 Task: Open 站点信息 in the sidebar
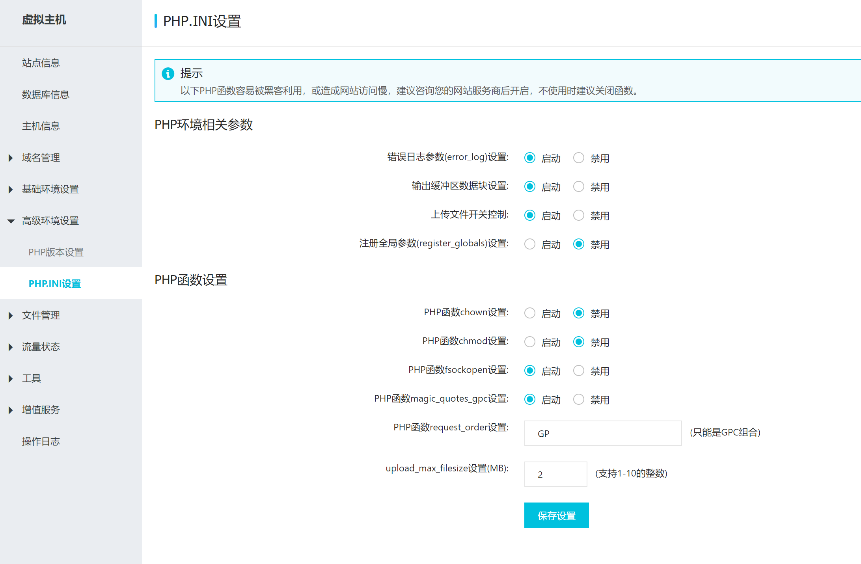click(41, 63)
